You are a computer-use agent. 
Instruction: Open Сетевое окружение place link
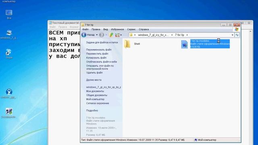click(98, 104)
